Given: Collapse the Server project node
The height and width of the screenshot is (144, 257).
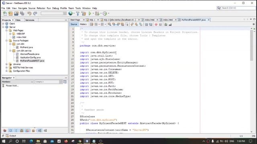Looking at the screenshot, I should coord(3,27).
